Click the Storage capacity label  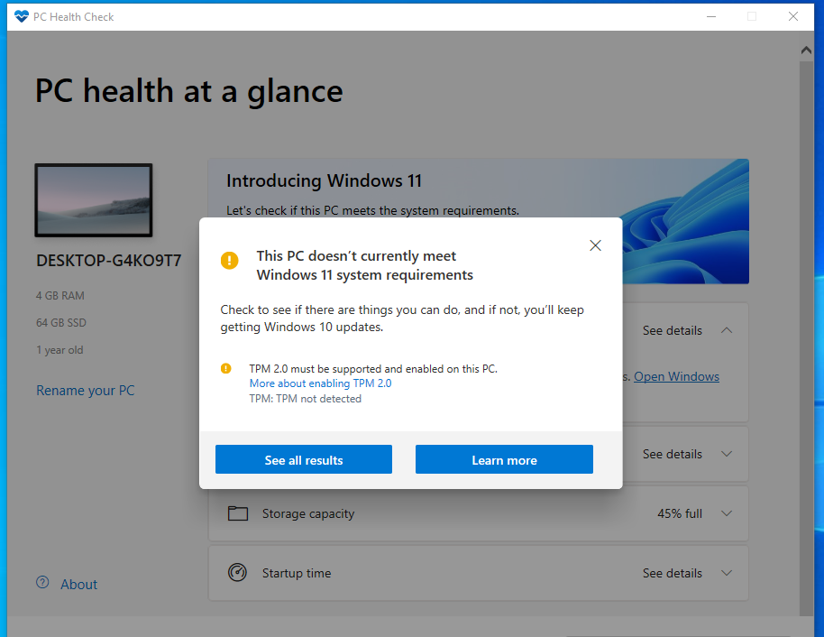[x=308, y=514]
